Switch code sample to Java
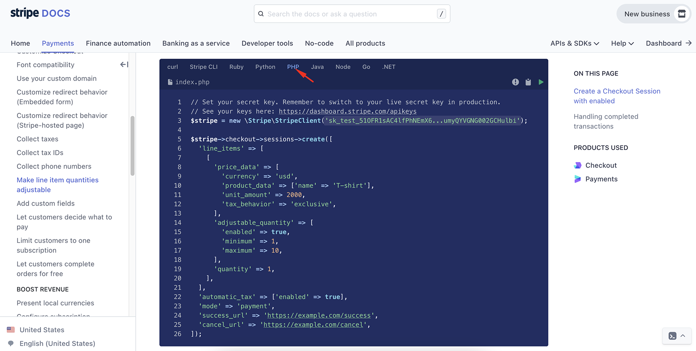 pyautogui.click(x=317, y=67)
